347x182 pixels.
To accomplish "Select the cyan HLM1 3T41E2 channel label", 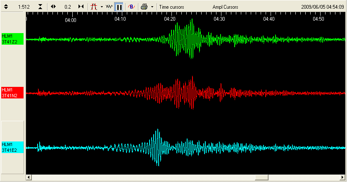I will pyautogui.click(x=12, y=147).
